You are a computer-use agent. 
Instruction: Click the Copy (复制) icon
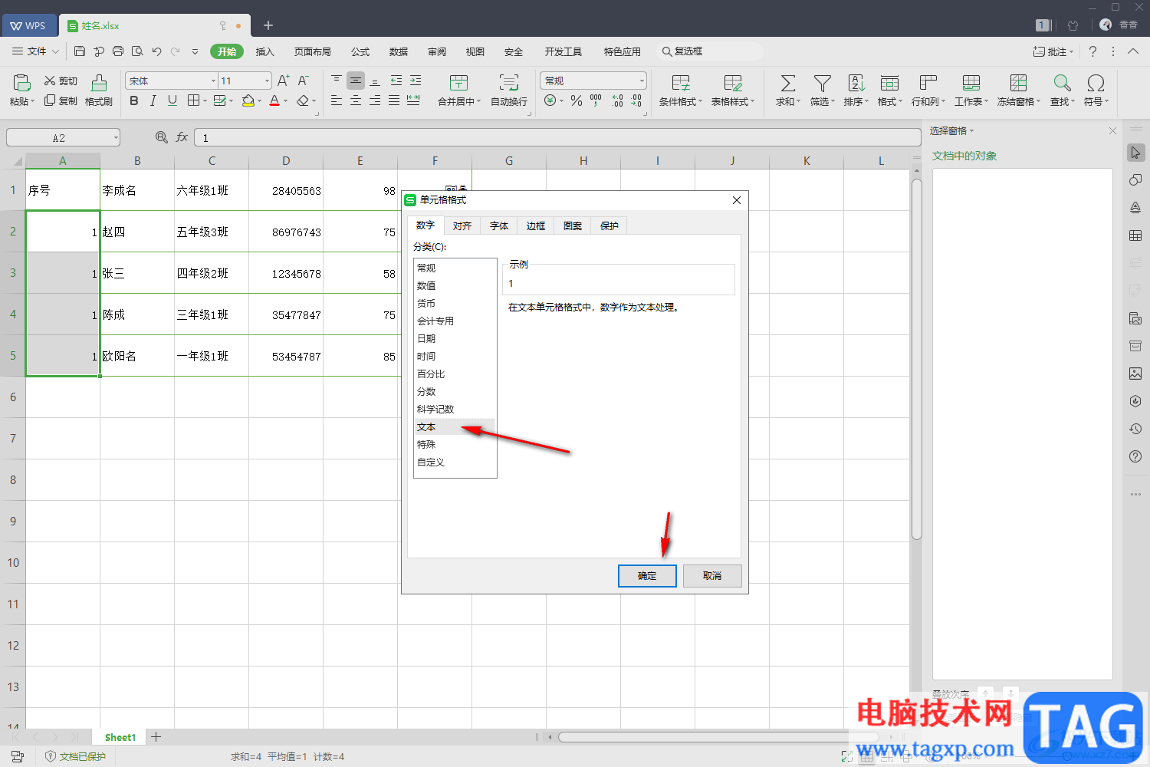click(x=50, y=100)
